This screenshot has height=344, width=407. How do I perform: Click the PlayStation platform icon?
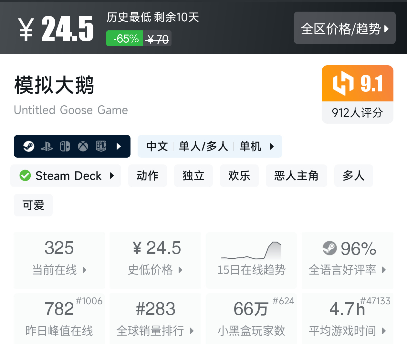pos(47,147)
